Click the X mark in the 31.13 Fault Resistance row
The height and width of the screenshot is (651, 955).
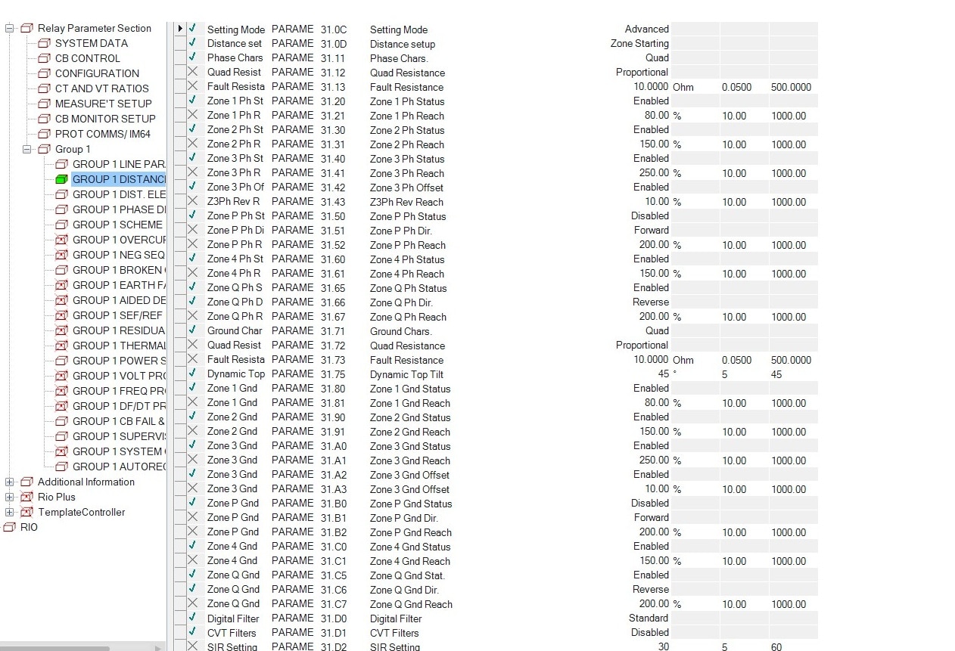192,86
